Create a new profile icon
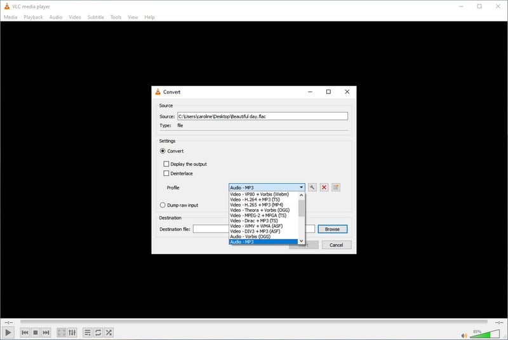Viewport: 508px width, 340px height. (x=336, y=187)
